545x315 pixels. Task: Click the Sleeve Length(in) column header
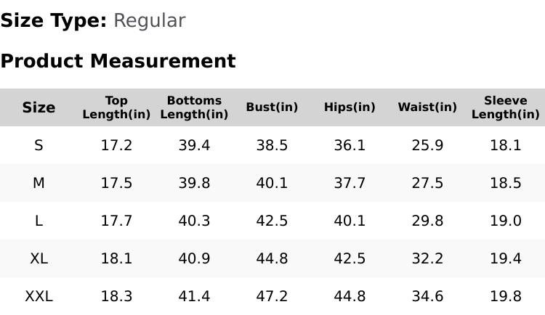pos(505,107)
